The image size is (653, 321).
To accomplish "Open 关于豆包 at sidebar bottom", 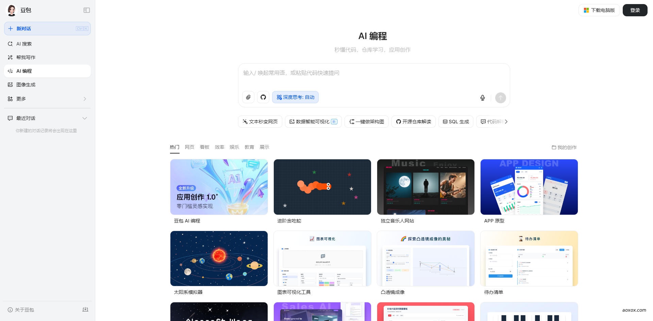I will click(x=21, y=310).
